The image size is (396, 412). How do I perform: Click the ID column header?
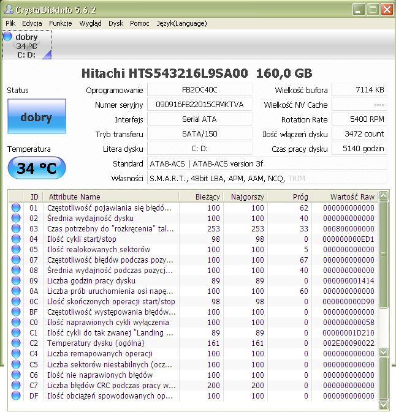coord(33,197)
